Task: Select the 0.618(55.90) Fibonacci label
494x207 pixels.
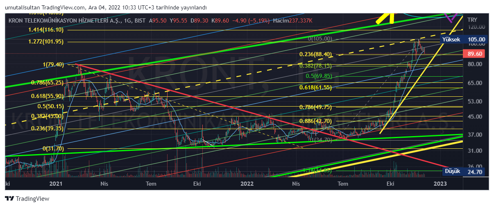Action: point(48,96)
